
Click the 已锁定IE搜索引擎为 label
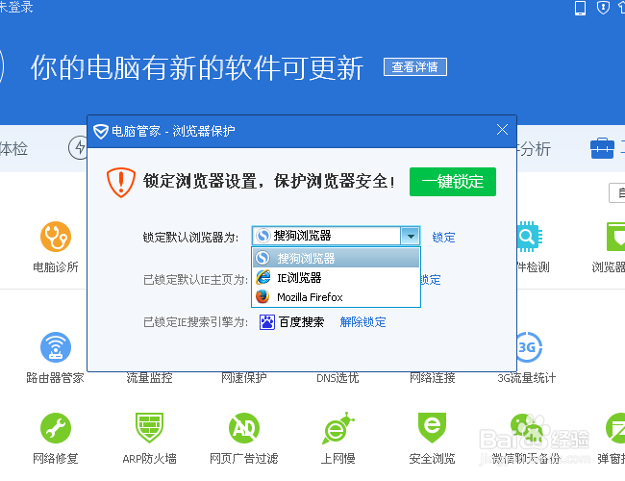195,322
